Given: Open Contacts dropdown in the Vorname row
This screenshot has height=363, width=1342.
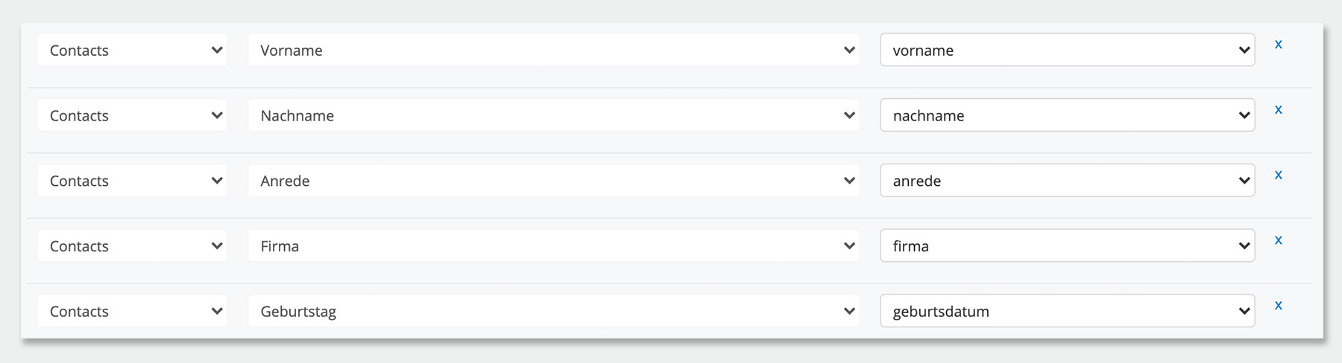Looking at the screenshot, I should (133, 50).
